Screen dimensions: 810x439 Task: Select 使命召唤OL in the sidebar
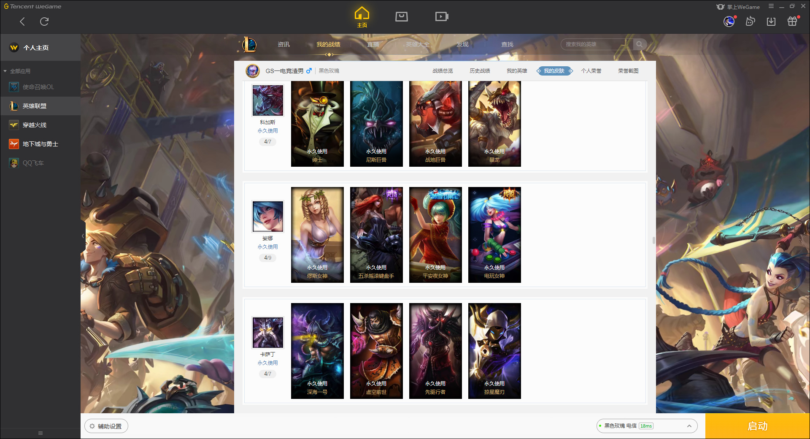pyautogui.click(x=40, y=87)
